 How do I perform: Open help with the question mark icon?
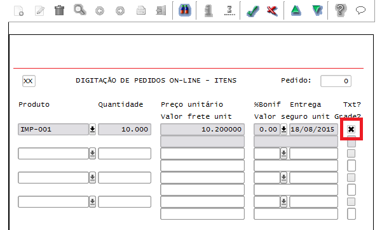click(x=341, y=10)
